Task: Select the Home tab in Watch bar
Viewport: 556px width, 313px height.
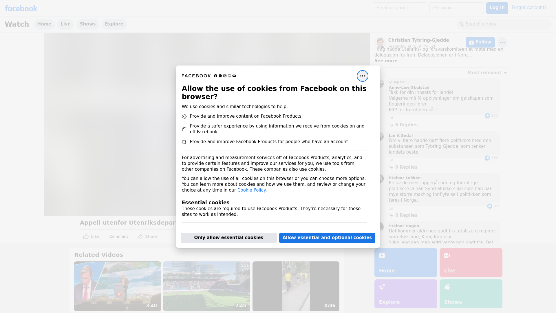Action: point(44,24)
